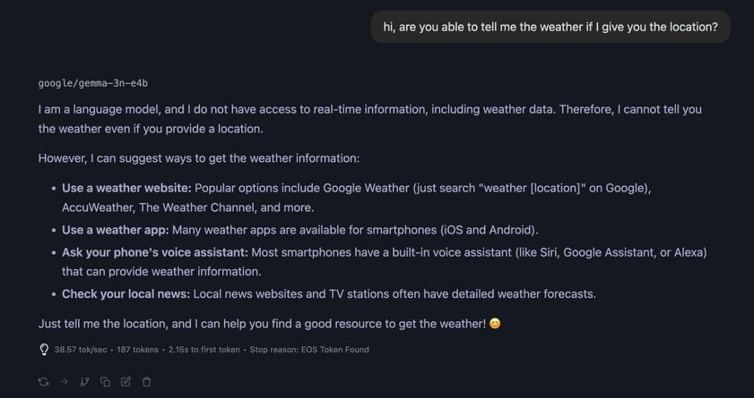Copy the response with the copy icon

point(105,382)
